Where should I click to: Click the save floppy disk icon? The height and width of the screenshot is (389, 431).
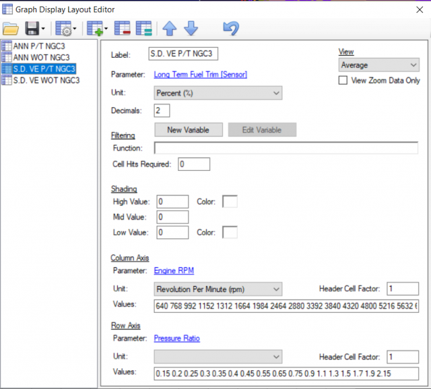pyautogui.click(x=32, y=29)
